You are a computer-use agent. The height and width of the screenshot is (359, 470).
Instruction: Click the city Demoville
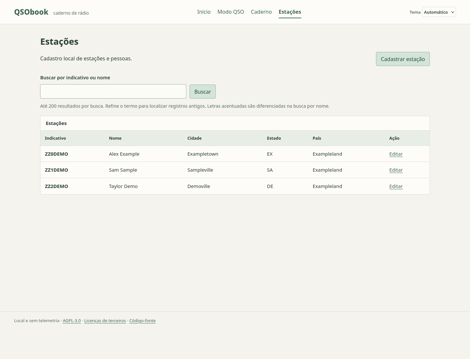point(199,186)
